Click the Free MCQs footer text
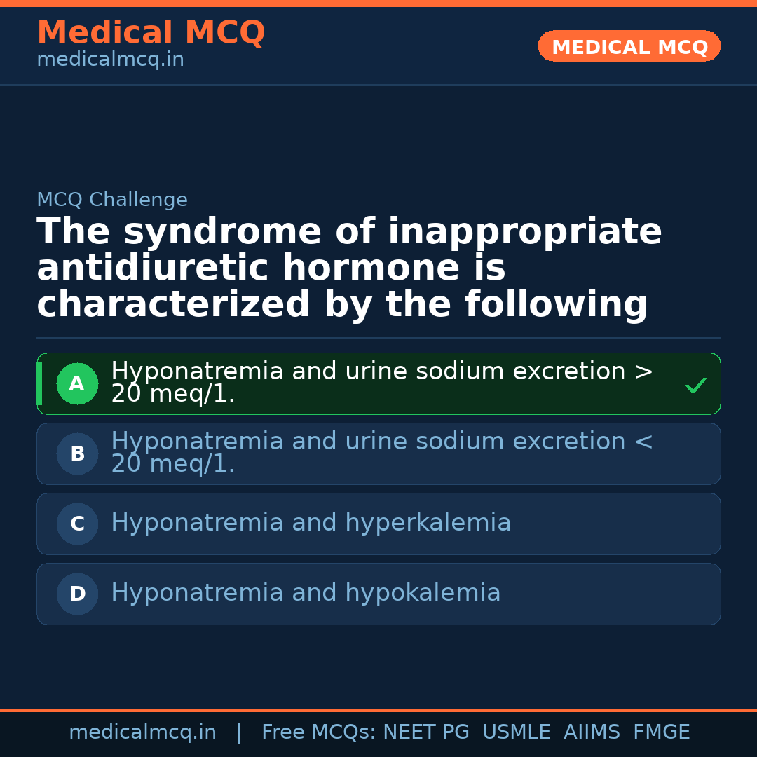This screenshot has height=757, width=757. [318, 732]
